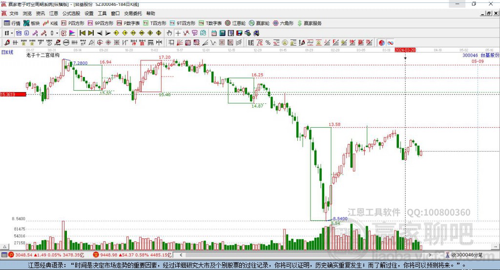This screenshot has height=270, width=500.
Task: Click the 300046 台基股份 stock name
Action: (x=481, y=55)
